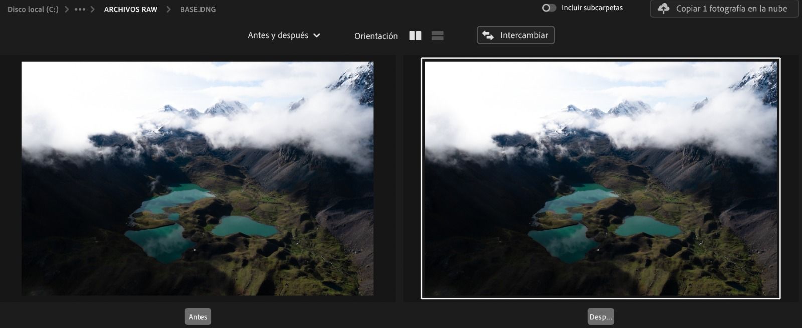Expand the hidden path ellipsis in breadcrumb

pyautogui.click(x=80, y=9)
